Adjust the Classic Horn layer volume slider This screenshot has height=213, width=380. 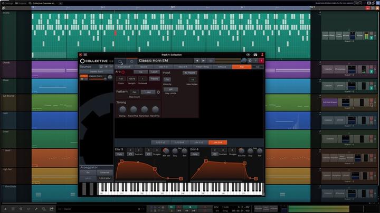97,79
